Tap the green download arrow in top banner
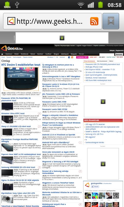This screenshot has width=124, height=207. (x=62, y=38)
